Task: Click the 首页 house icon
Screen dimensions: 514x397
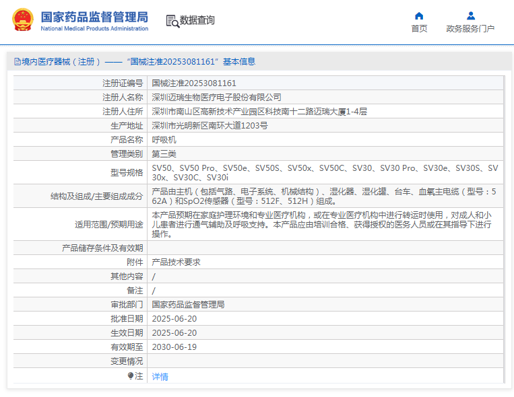Action: pos(419,15)
